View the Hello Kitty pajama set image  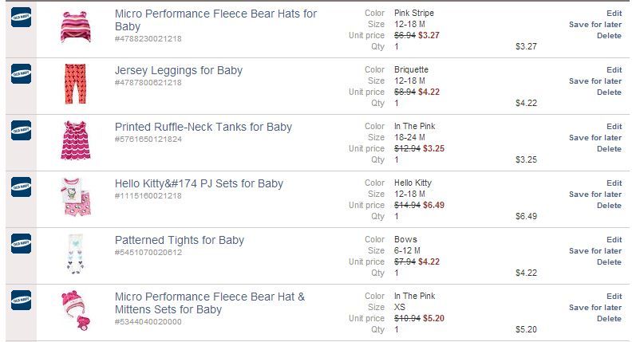(76, 196)
